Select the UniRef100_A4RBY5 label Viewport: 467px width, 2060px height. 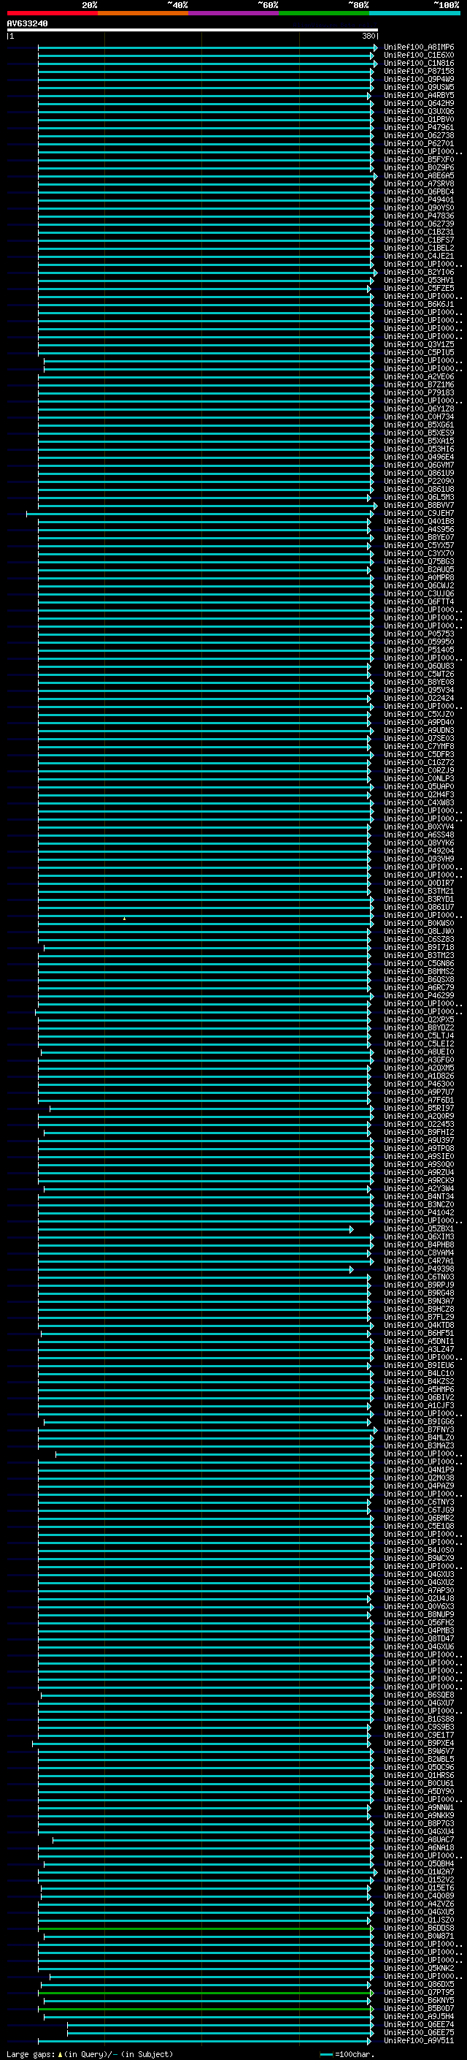pyautogui.click(x=418, y=95)
